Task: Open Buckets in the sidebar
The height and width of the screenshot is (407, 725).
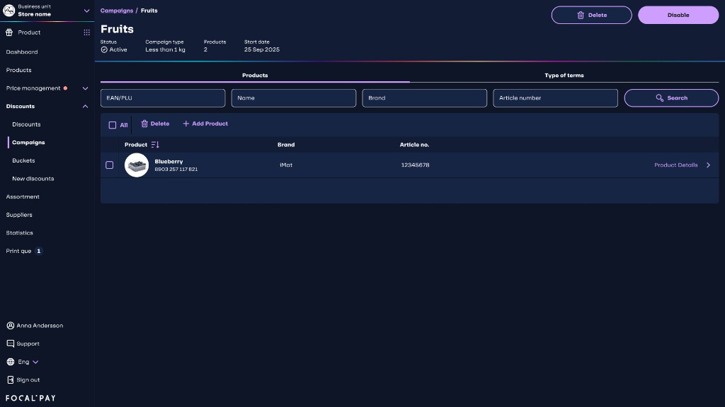Action: (x=23, y=160)
